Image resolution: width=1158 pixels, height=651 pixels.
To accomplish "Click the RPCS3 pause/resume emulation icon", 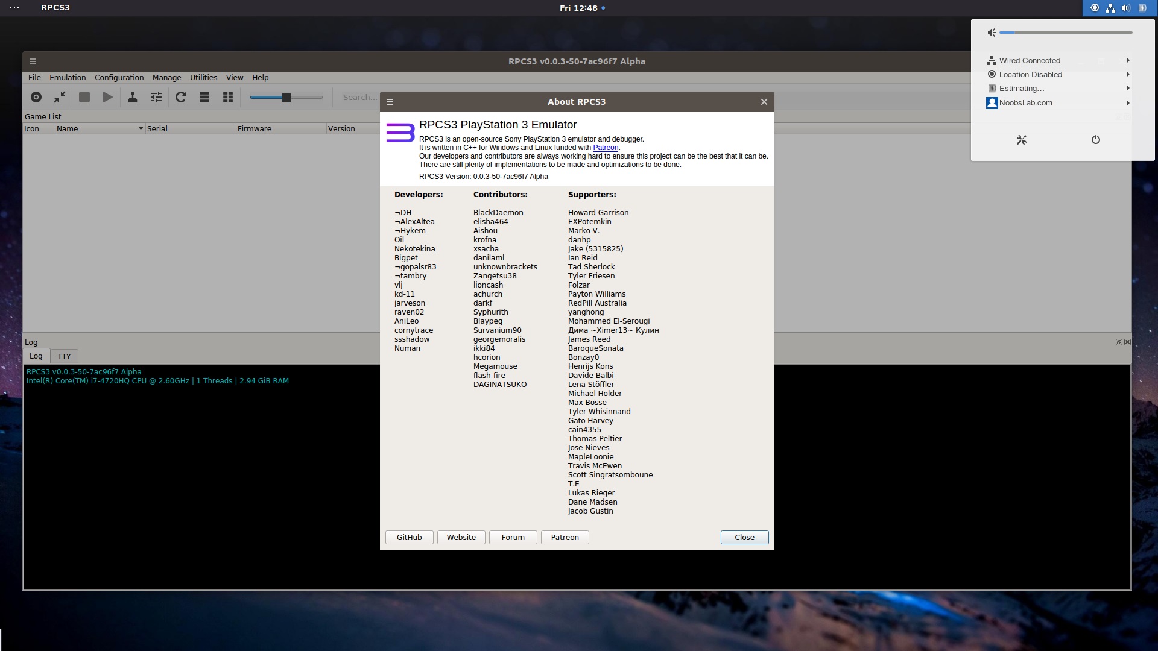I will pos(108,97).
